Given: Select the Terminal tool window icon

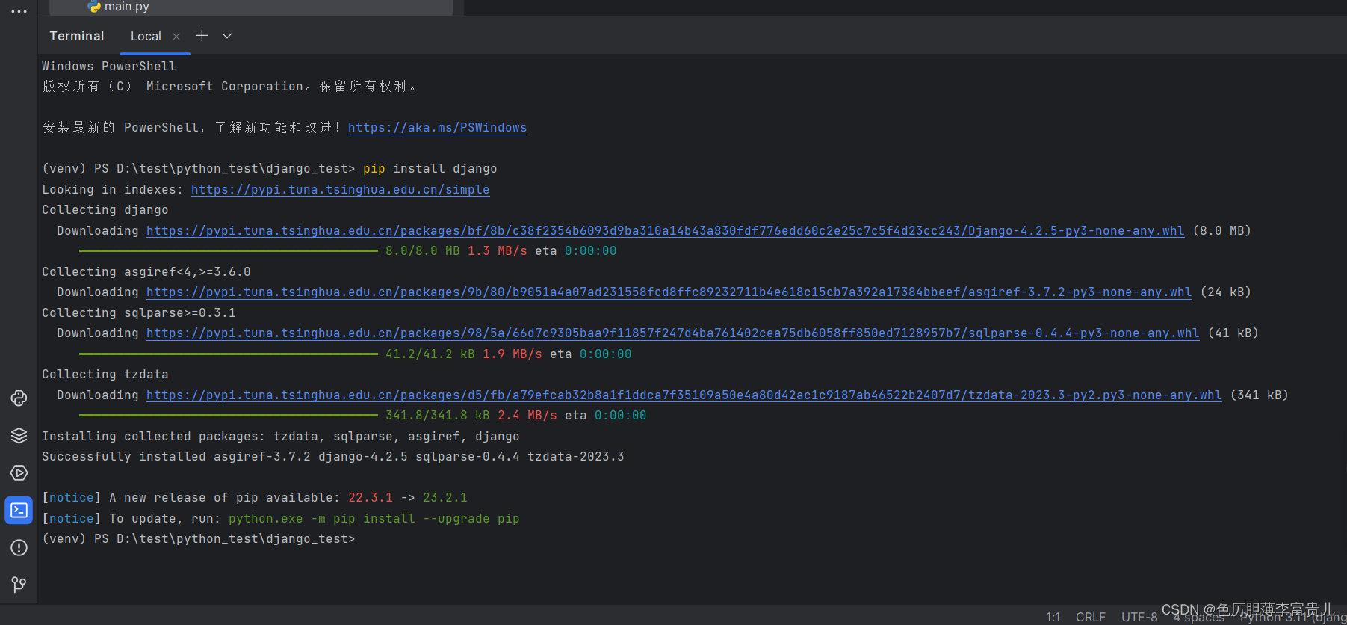Looking at the screenshot, I should pyautogui.click(x=19, y=511).
